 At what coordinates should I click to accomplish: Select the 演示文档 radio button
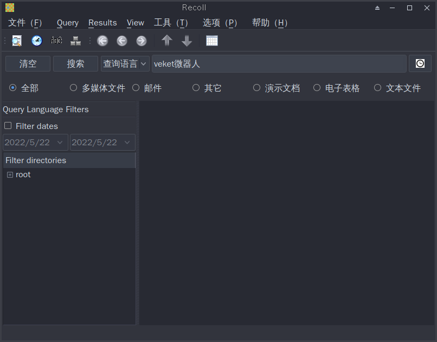point(256,88)
